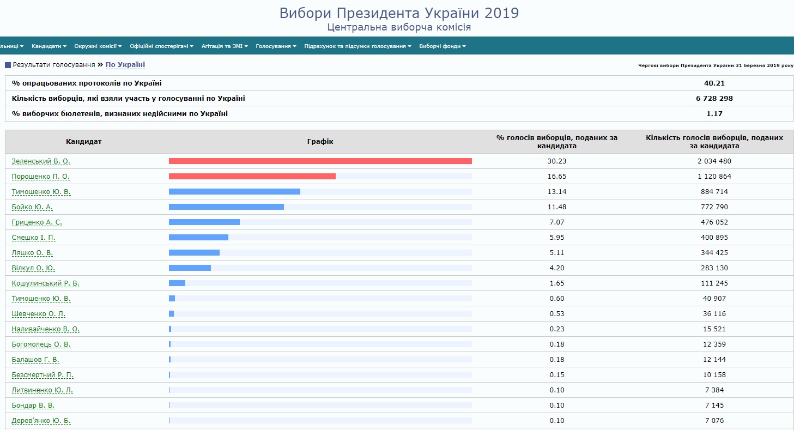Select Кошулинський Р. В. candidate link
This screenshot has width=794, height=430.
(x=45, y=283)
